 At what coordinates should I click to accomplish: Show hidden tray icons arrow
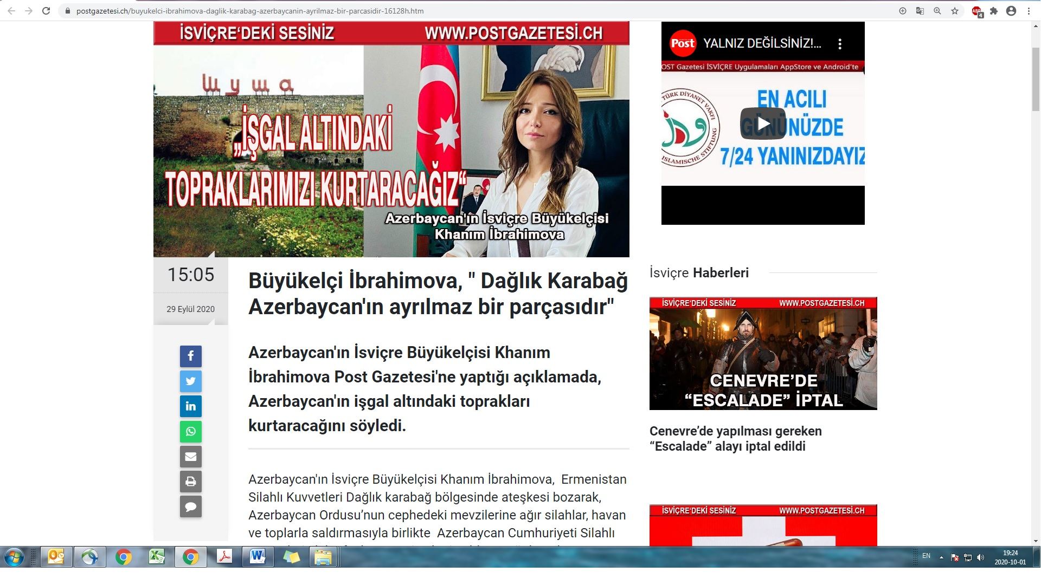pos(941,557)
